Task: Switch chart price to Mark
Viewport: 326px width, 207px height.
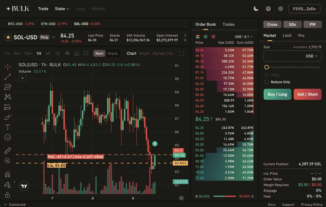Action: coord(99,53)
